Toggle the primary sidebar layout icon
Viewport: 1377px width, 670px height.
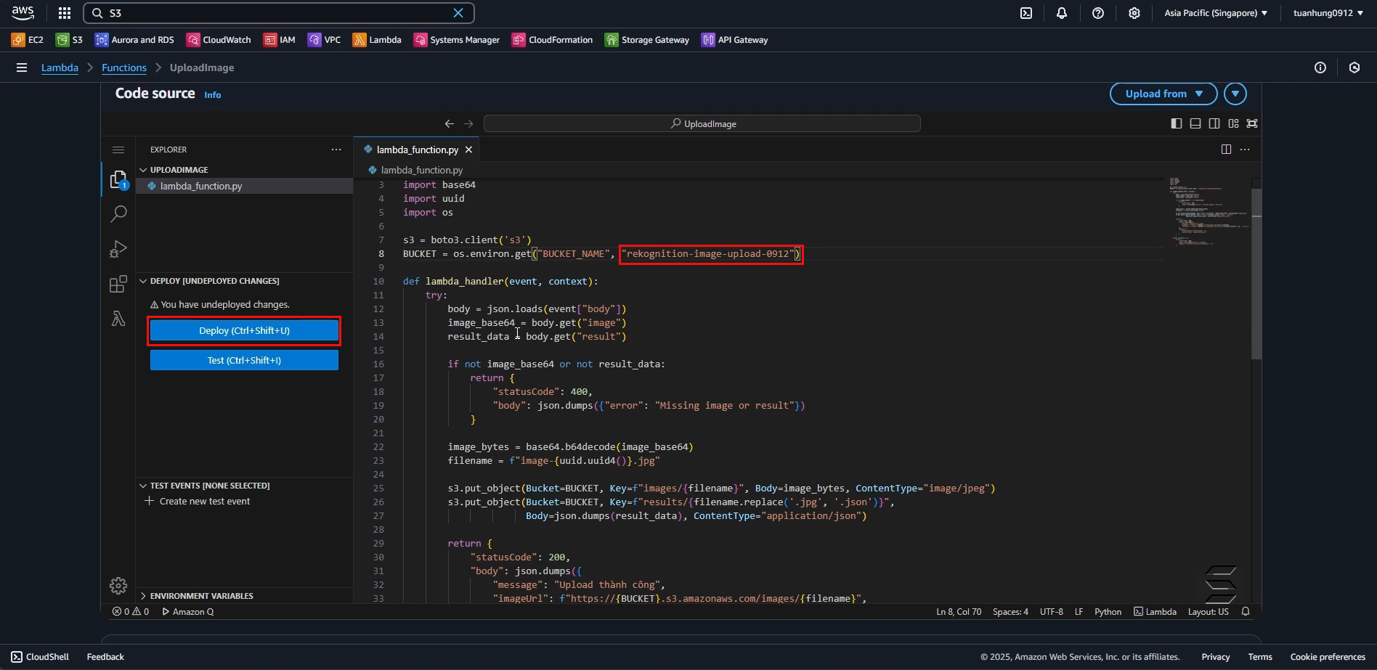pyautogui.click(x=1177, y=123)
